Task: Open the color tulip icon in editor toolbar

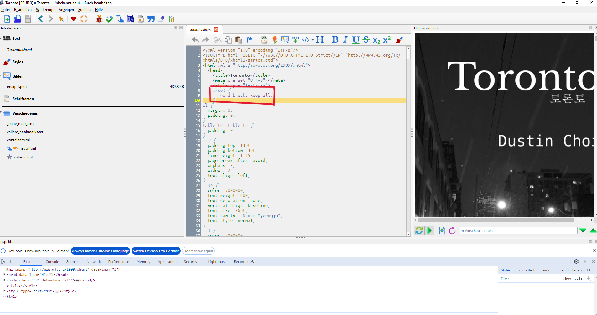Action: click(274, 40)
